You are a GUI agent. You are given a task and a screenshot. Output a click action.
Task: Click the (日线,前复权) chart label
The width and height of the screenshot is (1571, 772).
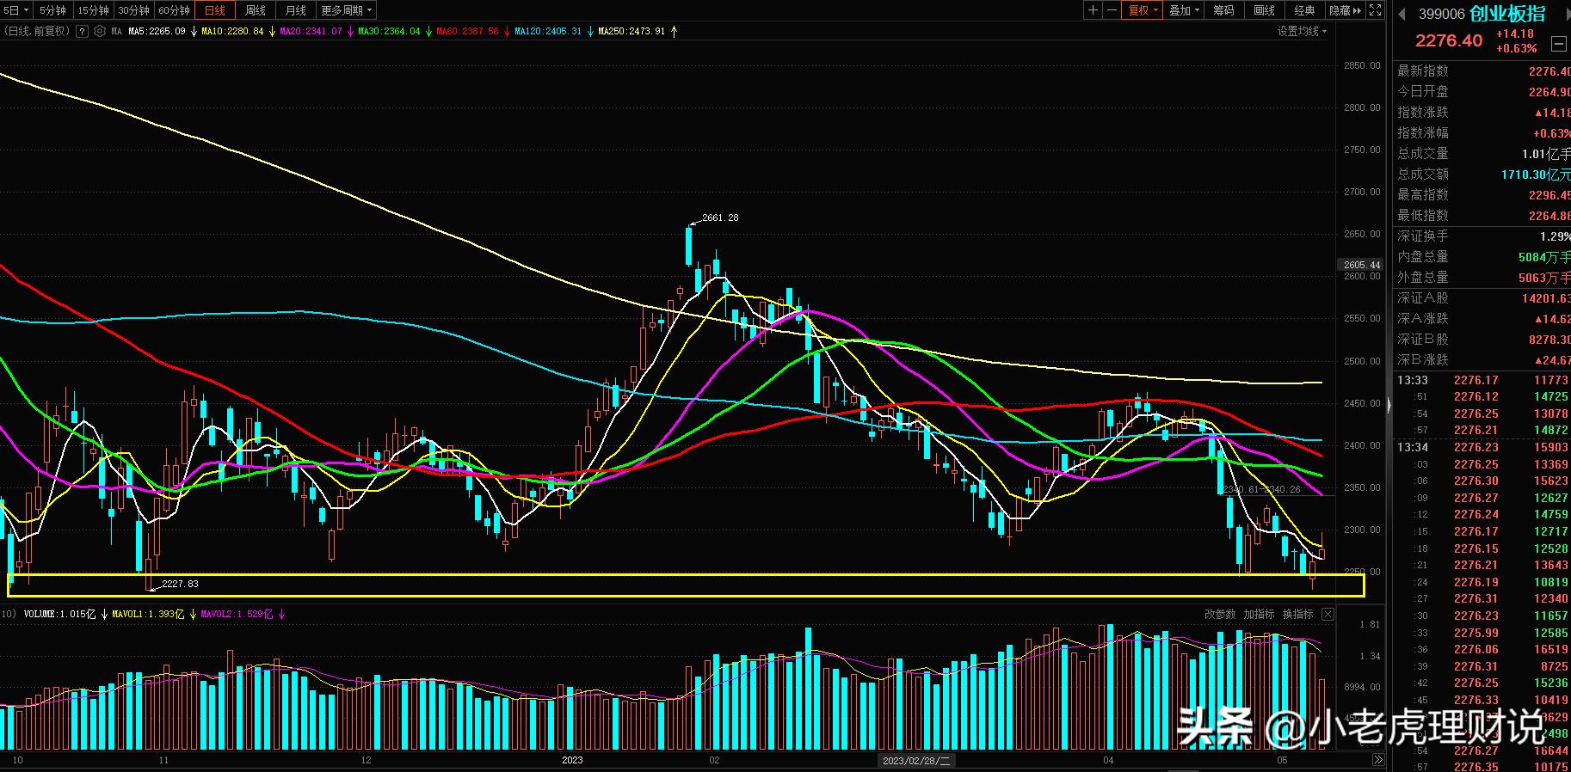click(37, 31)
